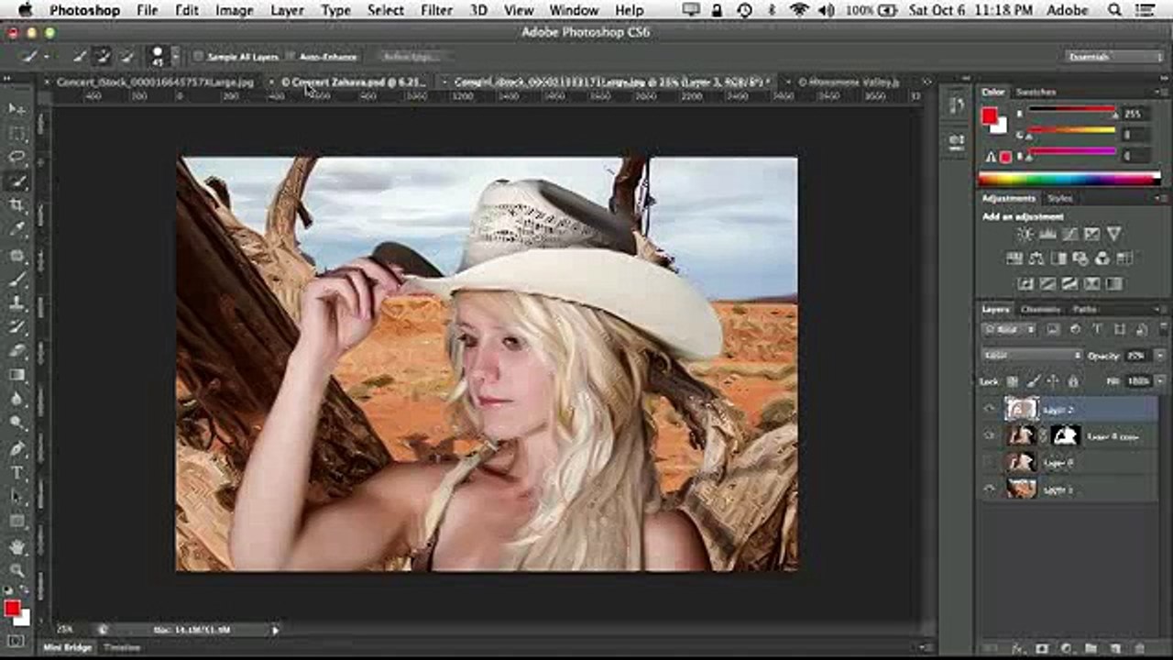
Task: Open the Fill slider dropdown arrow
Action: 1160,381
